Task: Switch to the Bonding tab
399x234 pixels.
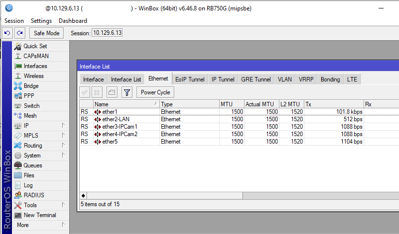Action: 330,79
